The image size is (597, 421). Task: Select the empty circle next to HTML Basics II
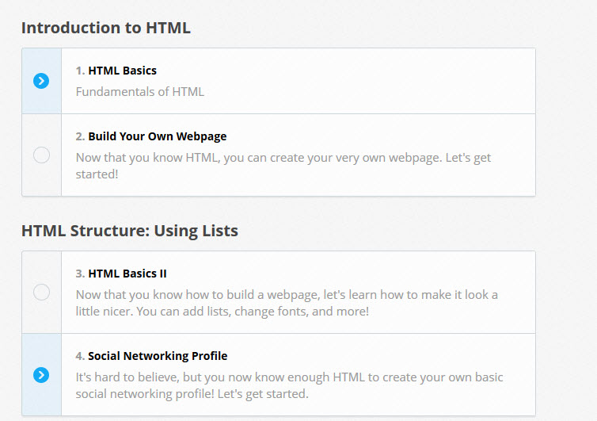(x=41, y=292)
